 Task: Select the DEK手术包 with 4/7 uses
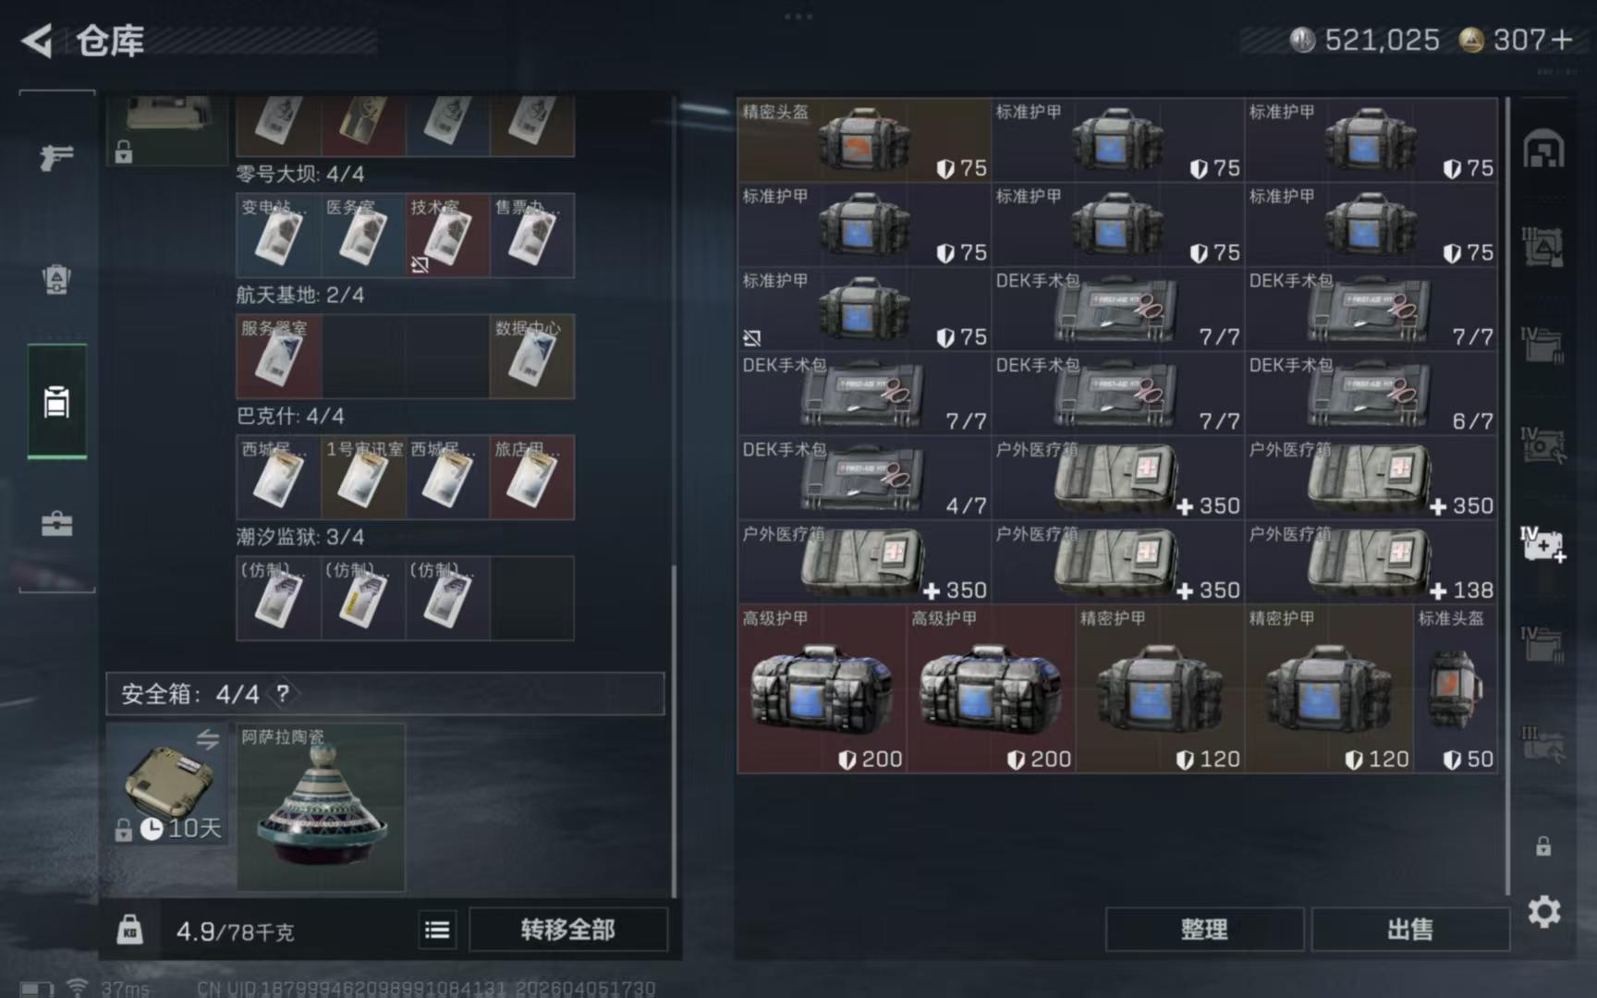[864, 478]
